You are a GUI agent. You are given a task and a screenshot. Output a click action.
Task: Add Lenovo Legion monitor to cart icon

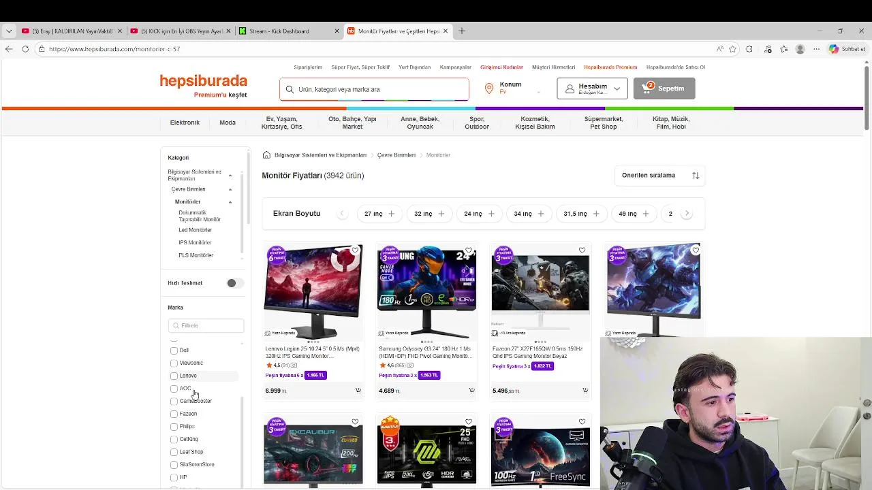tap(358, 391)
